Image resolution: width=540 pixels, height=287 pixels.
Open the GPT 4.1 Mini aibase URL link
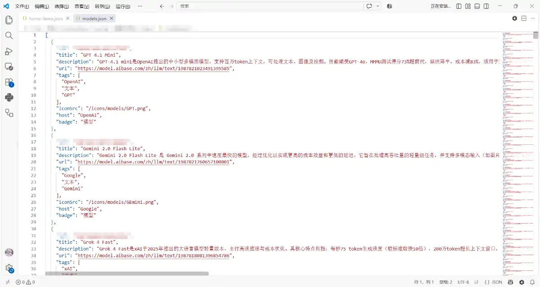[153, 68]
